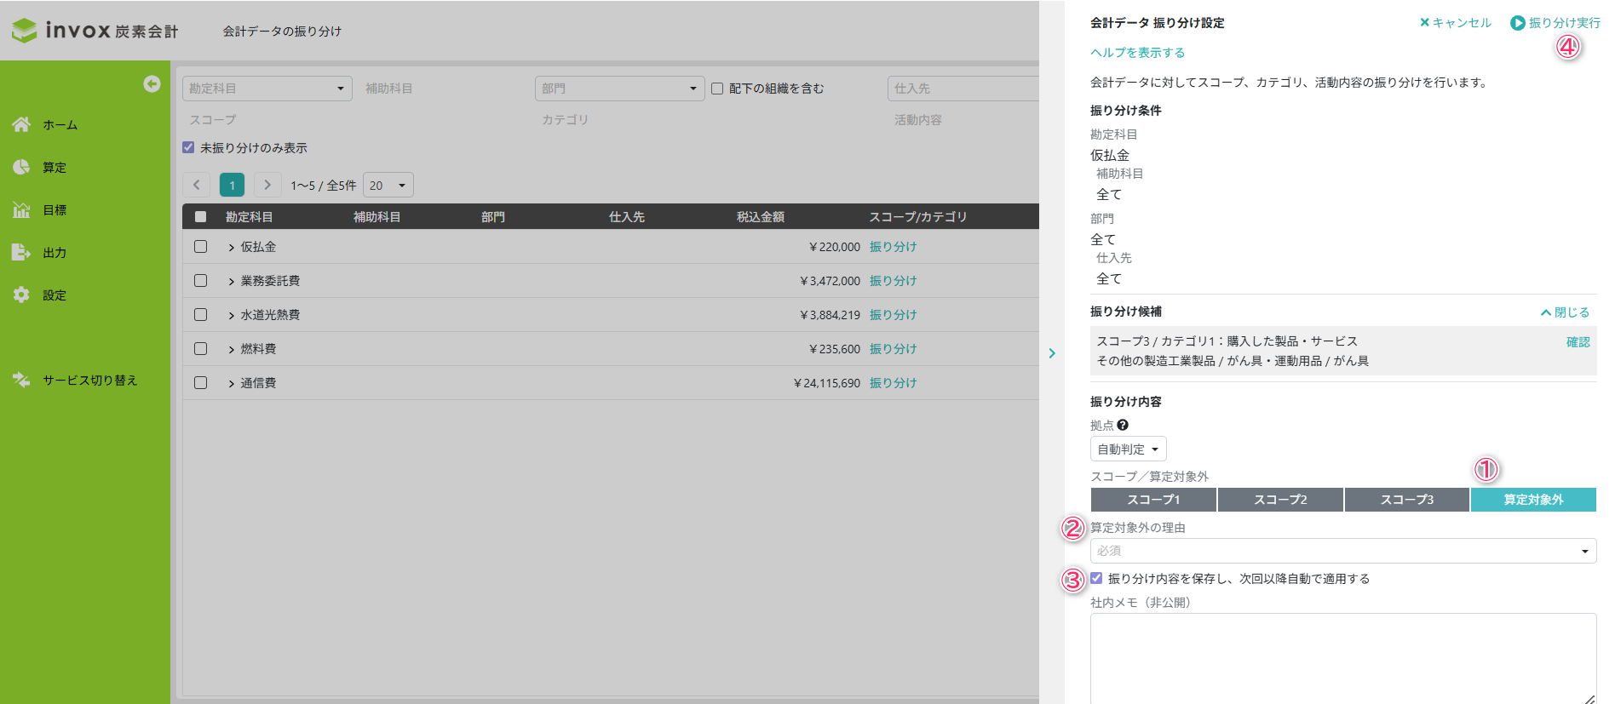Click into the 社内メモ text area
The width and height of the screenshot is (1615, 704).
(1342, 657)
